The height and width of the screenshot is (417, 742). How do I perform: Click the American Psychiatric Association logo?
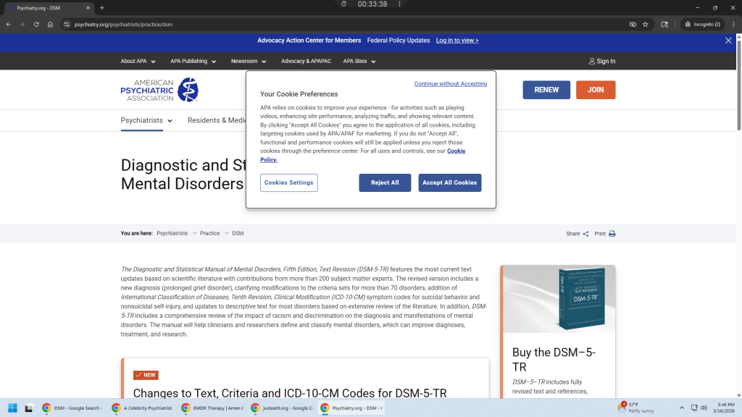(x=159, y=90)
